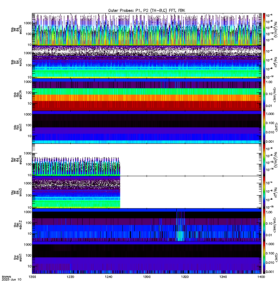Select the 'thc fff 64 scm3' panel label
The height and width of the screenshot is (298, 279).
click(16, 192)
